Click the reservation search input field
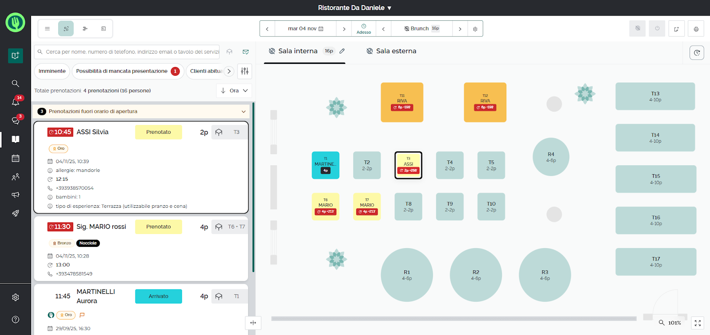The image size is (710, 335). tap(131, 52)
